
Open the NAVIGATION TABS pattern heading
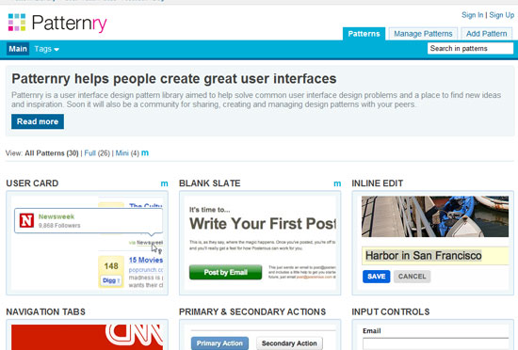click(45, 311)
